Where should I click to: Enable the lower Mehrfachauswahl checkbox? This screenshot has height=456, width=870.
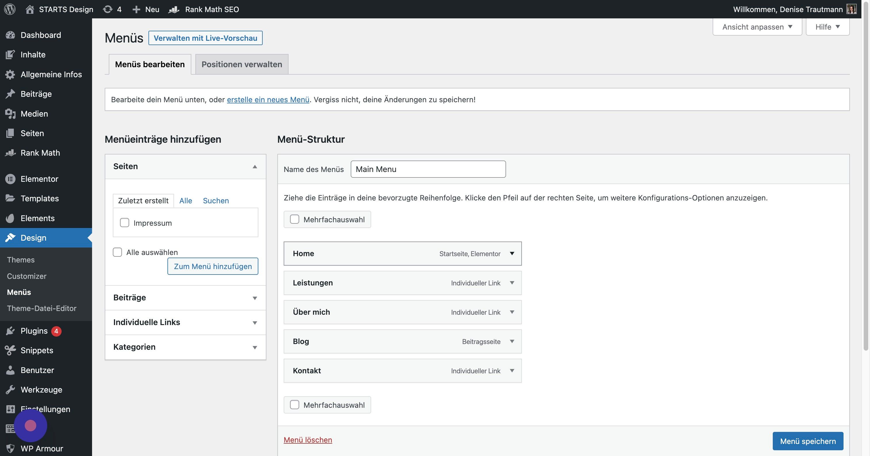(295, 405)
